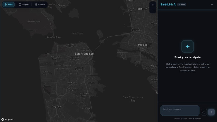
Task: Toggle the Satellite map layer
Action: 40,5
